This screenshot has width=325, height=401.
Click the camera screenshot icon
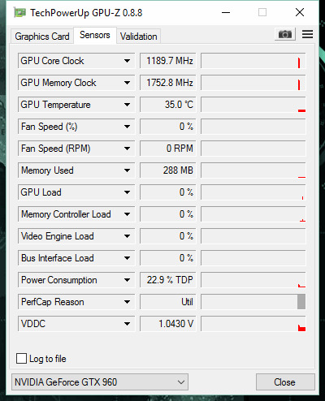[285, 34]
